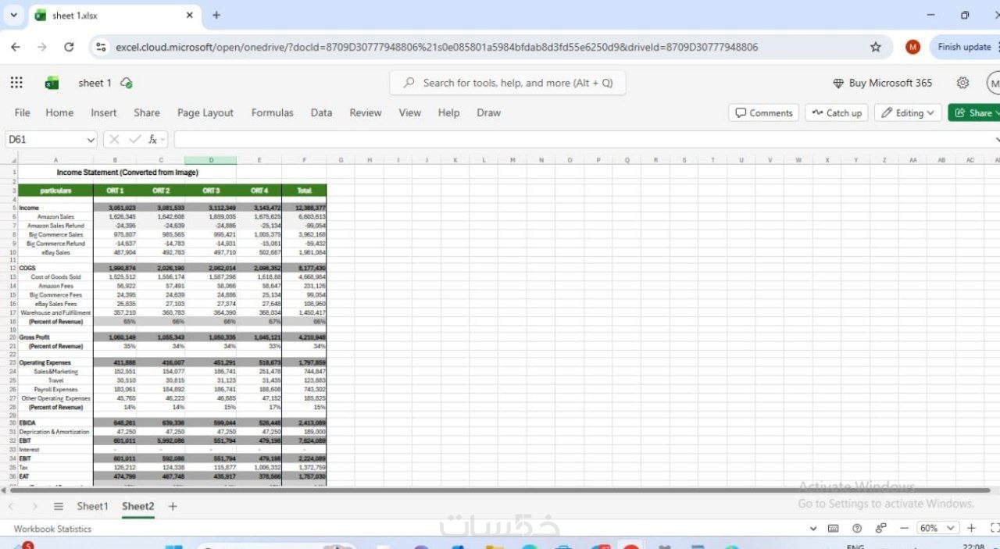Click the sheet 1 file name
Viewport: 1000px width, 549px height.
tap(95, 83)
